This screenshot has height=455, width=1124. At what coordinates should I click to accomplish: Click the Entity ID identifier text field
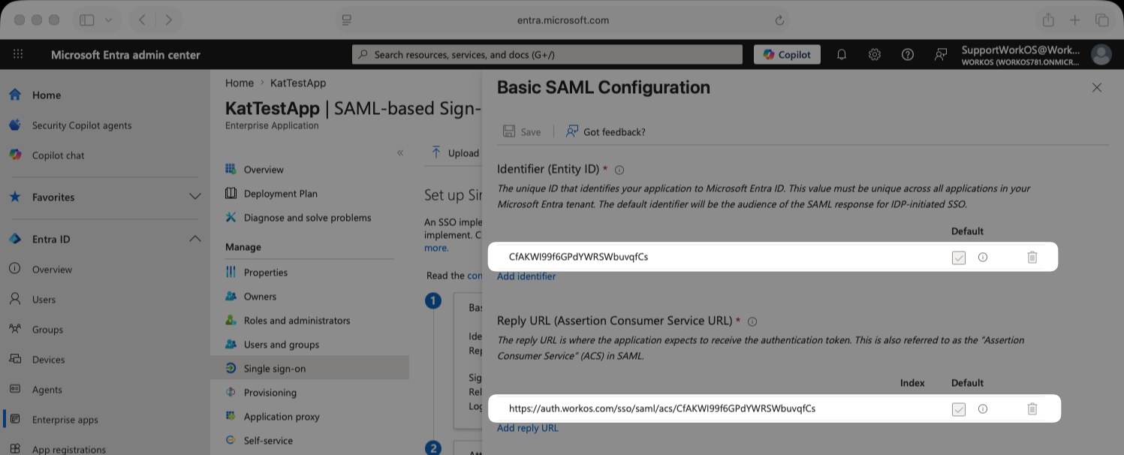(719, 257)
